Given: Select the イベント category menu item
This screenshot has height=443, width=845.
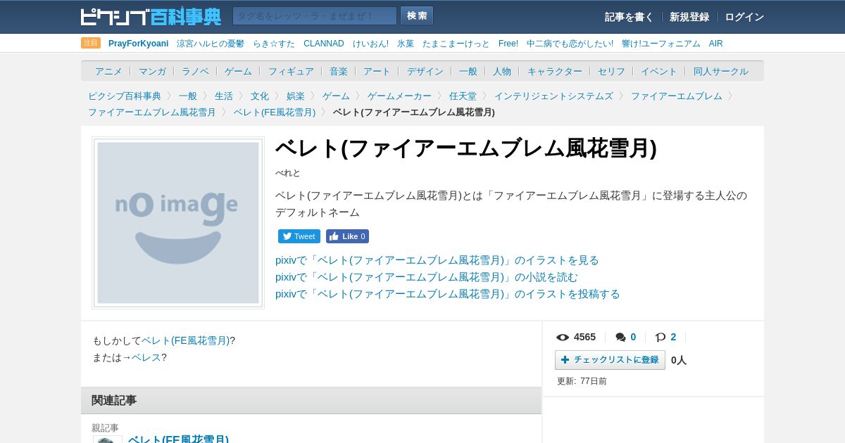Looking at the screenshot, I should pos(659,71).
